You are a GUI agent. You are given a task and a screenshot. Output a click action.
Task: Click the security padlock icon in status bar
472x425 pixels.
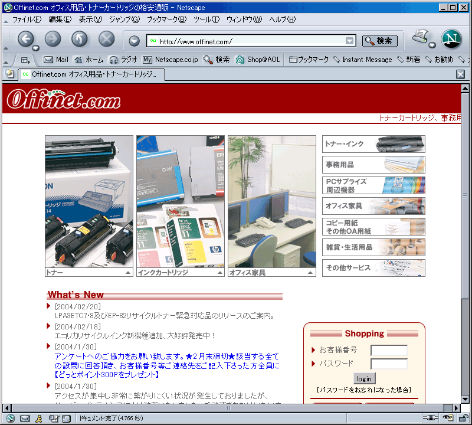click(464, 418)
